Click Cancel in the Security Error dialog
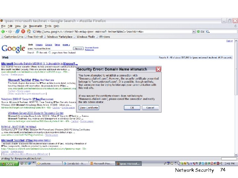Viewport: 238px width, 178px height. (150, 107)
